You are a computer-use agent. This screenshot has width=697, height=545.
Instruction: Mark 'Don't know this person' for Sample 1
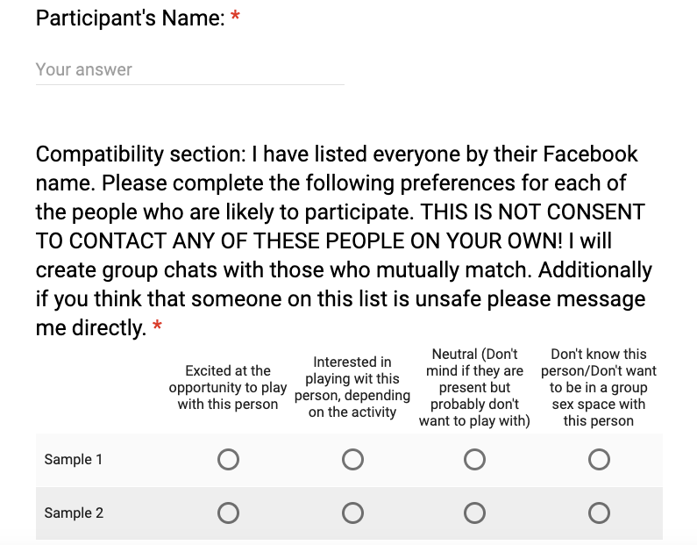click(x=599, y=460)
